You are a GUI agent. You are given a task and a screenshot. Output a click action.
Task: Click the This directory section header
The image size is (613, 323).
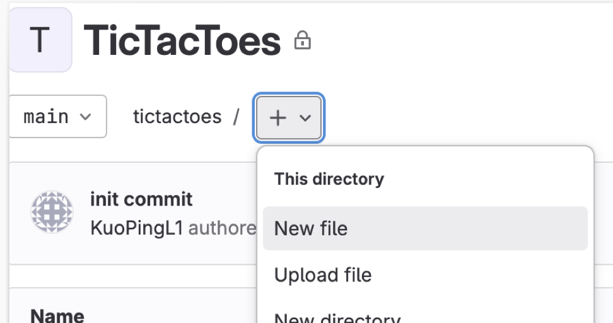329,179
